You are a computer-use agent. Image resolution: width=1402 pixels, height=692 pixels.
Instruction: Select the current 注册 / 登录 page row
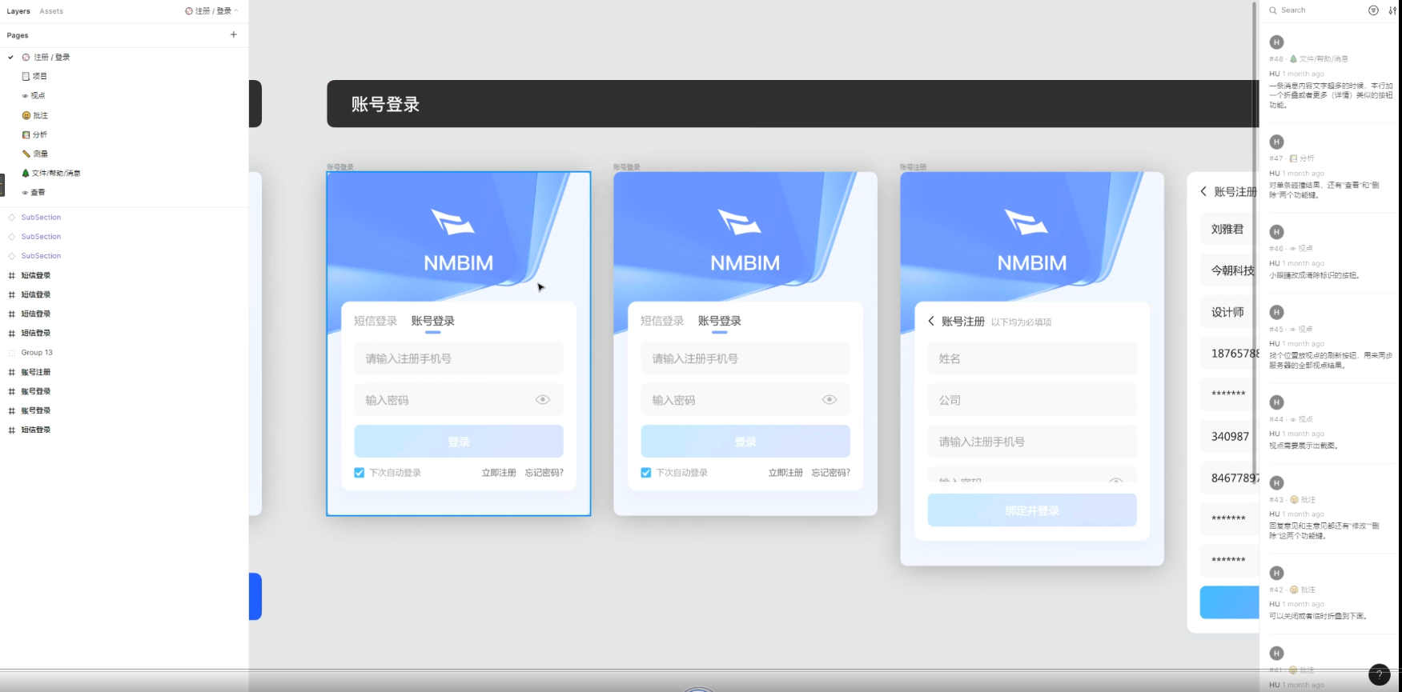coord(124,57)
